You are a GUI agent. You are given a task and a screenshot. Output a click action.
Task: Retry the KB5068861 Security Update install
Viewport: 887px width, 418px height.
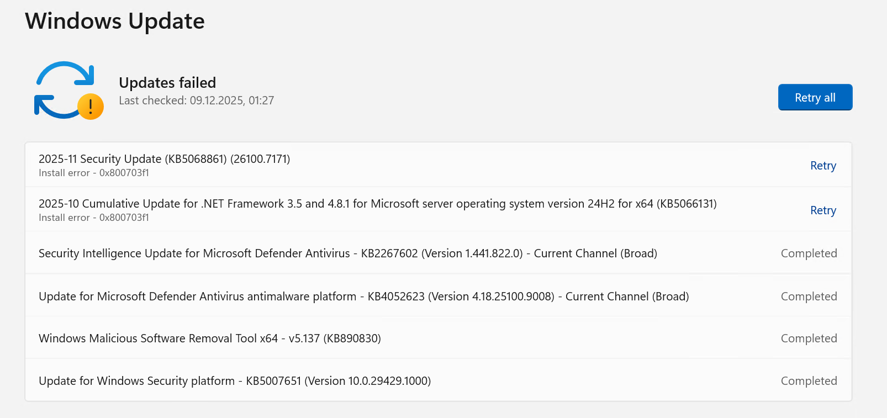tap(823, 166)
